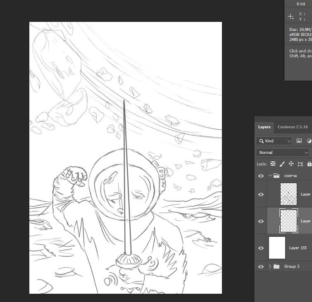Collapse the скетча group

pyautogui.click(x=270, y=176)
